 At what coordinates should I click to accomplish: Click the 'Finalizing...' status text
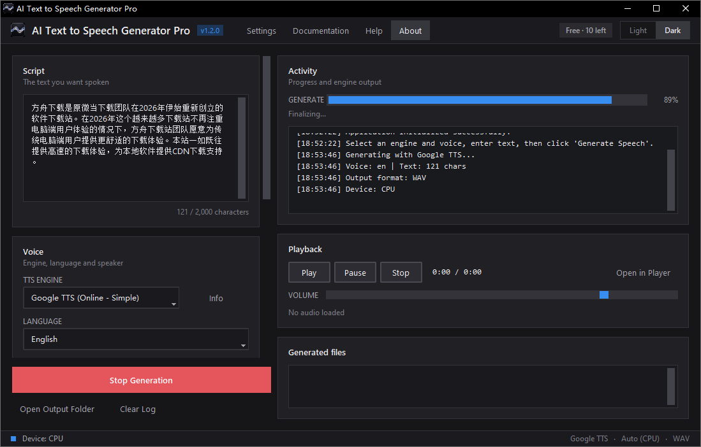[x=307, y=114]
